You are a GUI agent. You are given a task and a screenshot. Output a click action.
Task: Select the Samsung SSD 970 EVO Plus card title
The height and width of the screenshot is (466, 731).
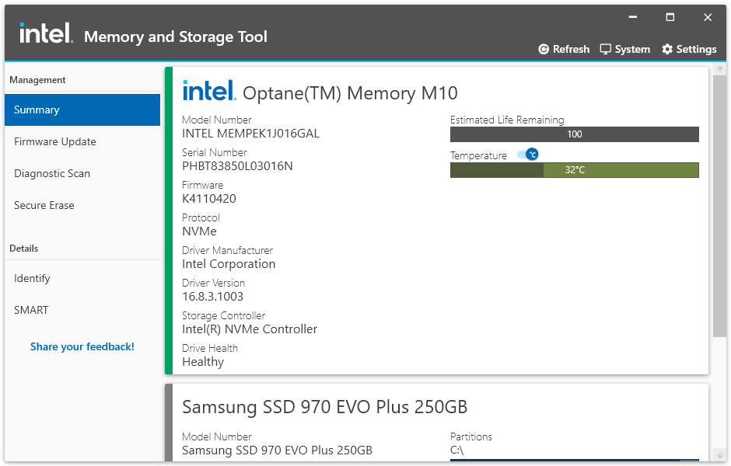(x=324, y=407)
